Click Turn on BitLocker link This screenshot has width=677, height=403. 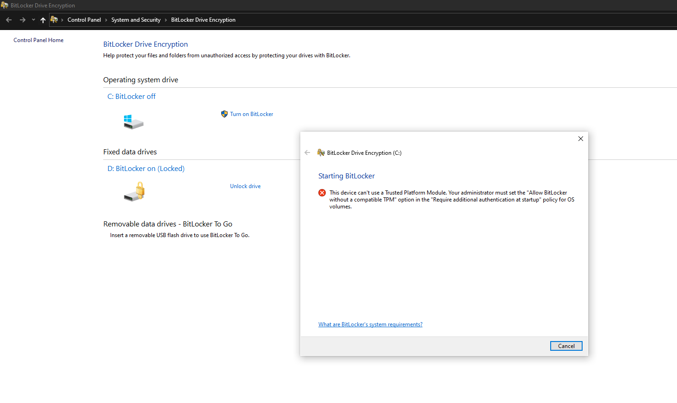(252, 114)
